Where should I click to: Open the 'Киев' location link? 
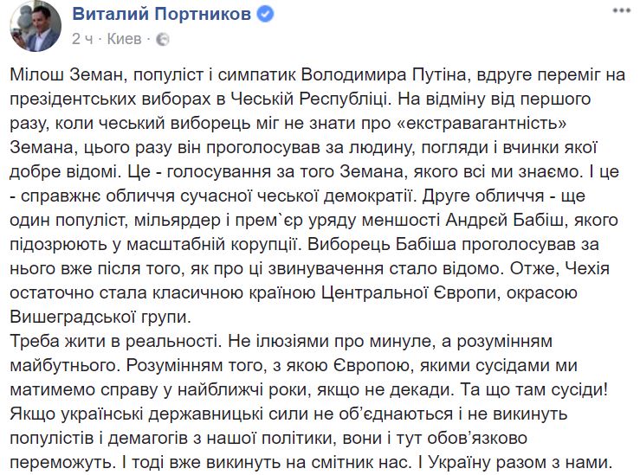tap(124, 39)
